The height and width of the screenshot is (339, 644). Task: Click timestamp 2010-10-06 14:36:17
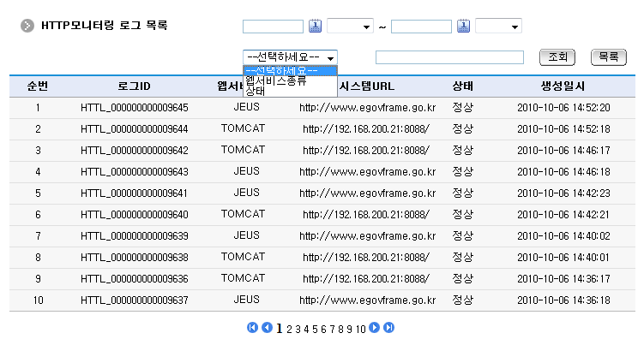[x=563, y=279]
